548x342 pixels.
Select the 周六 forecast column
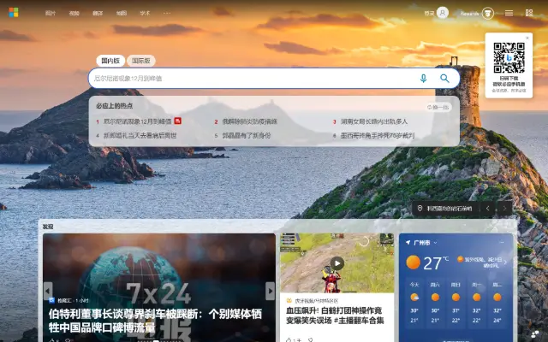435,303
